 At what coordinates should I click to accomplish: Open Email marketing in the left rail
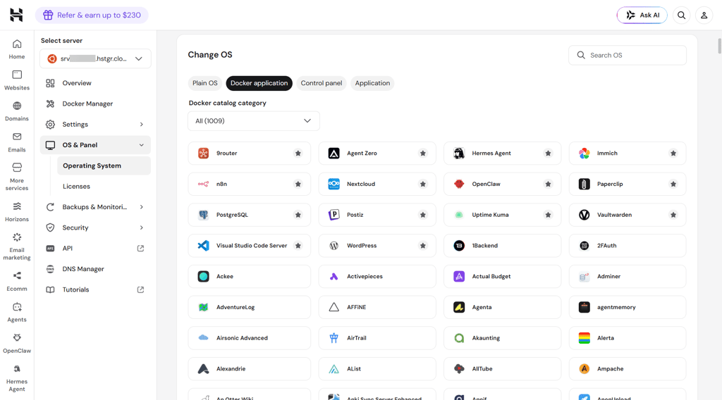click(17, 246)
